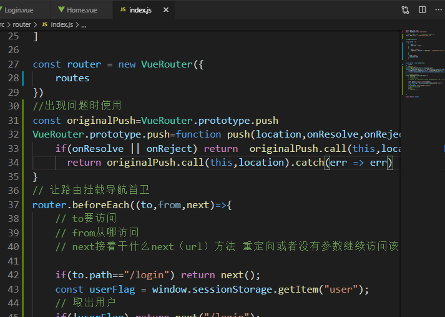
Task: Click the router breadcrumb folder
Action: pyautogui.click(x=22, y=25)
